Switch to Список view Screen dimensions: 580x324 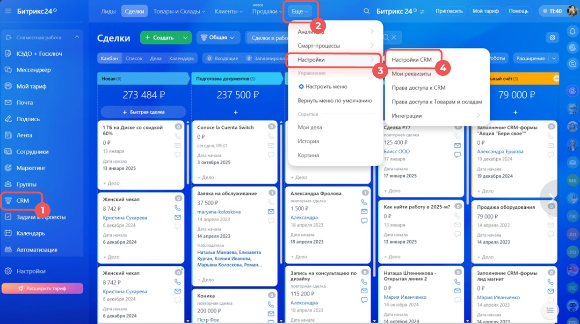pyautogui.click(x=134, y=59)
